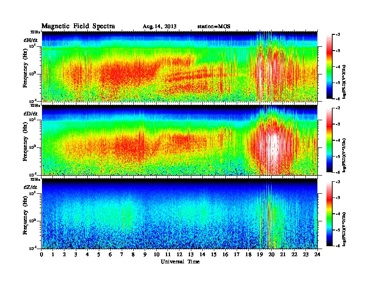Click hour tick label "11" on time axis
378x292 pixels.
tap(168, 255)
